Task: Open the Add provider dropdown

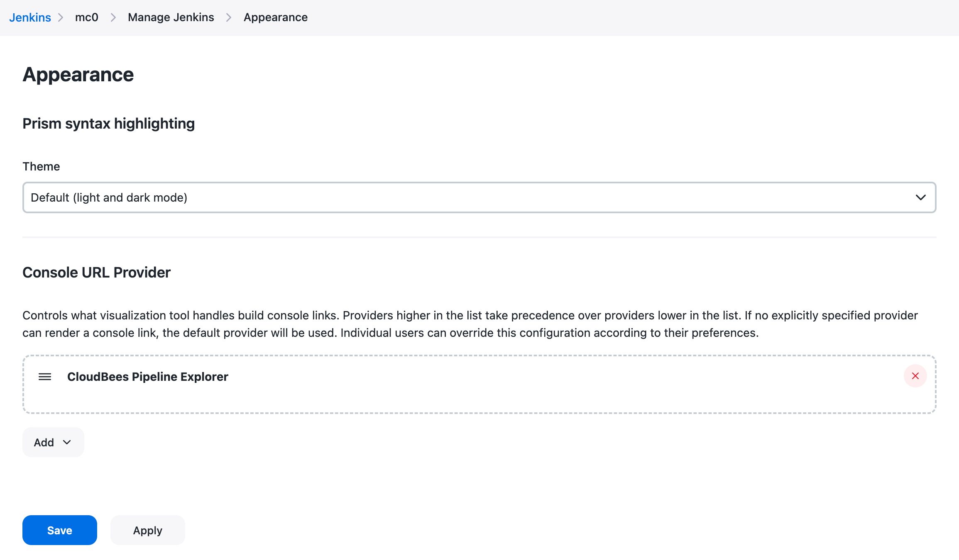Action: point(53,442)
